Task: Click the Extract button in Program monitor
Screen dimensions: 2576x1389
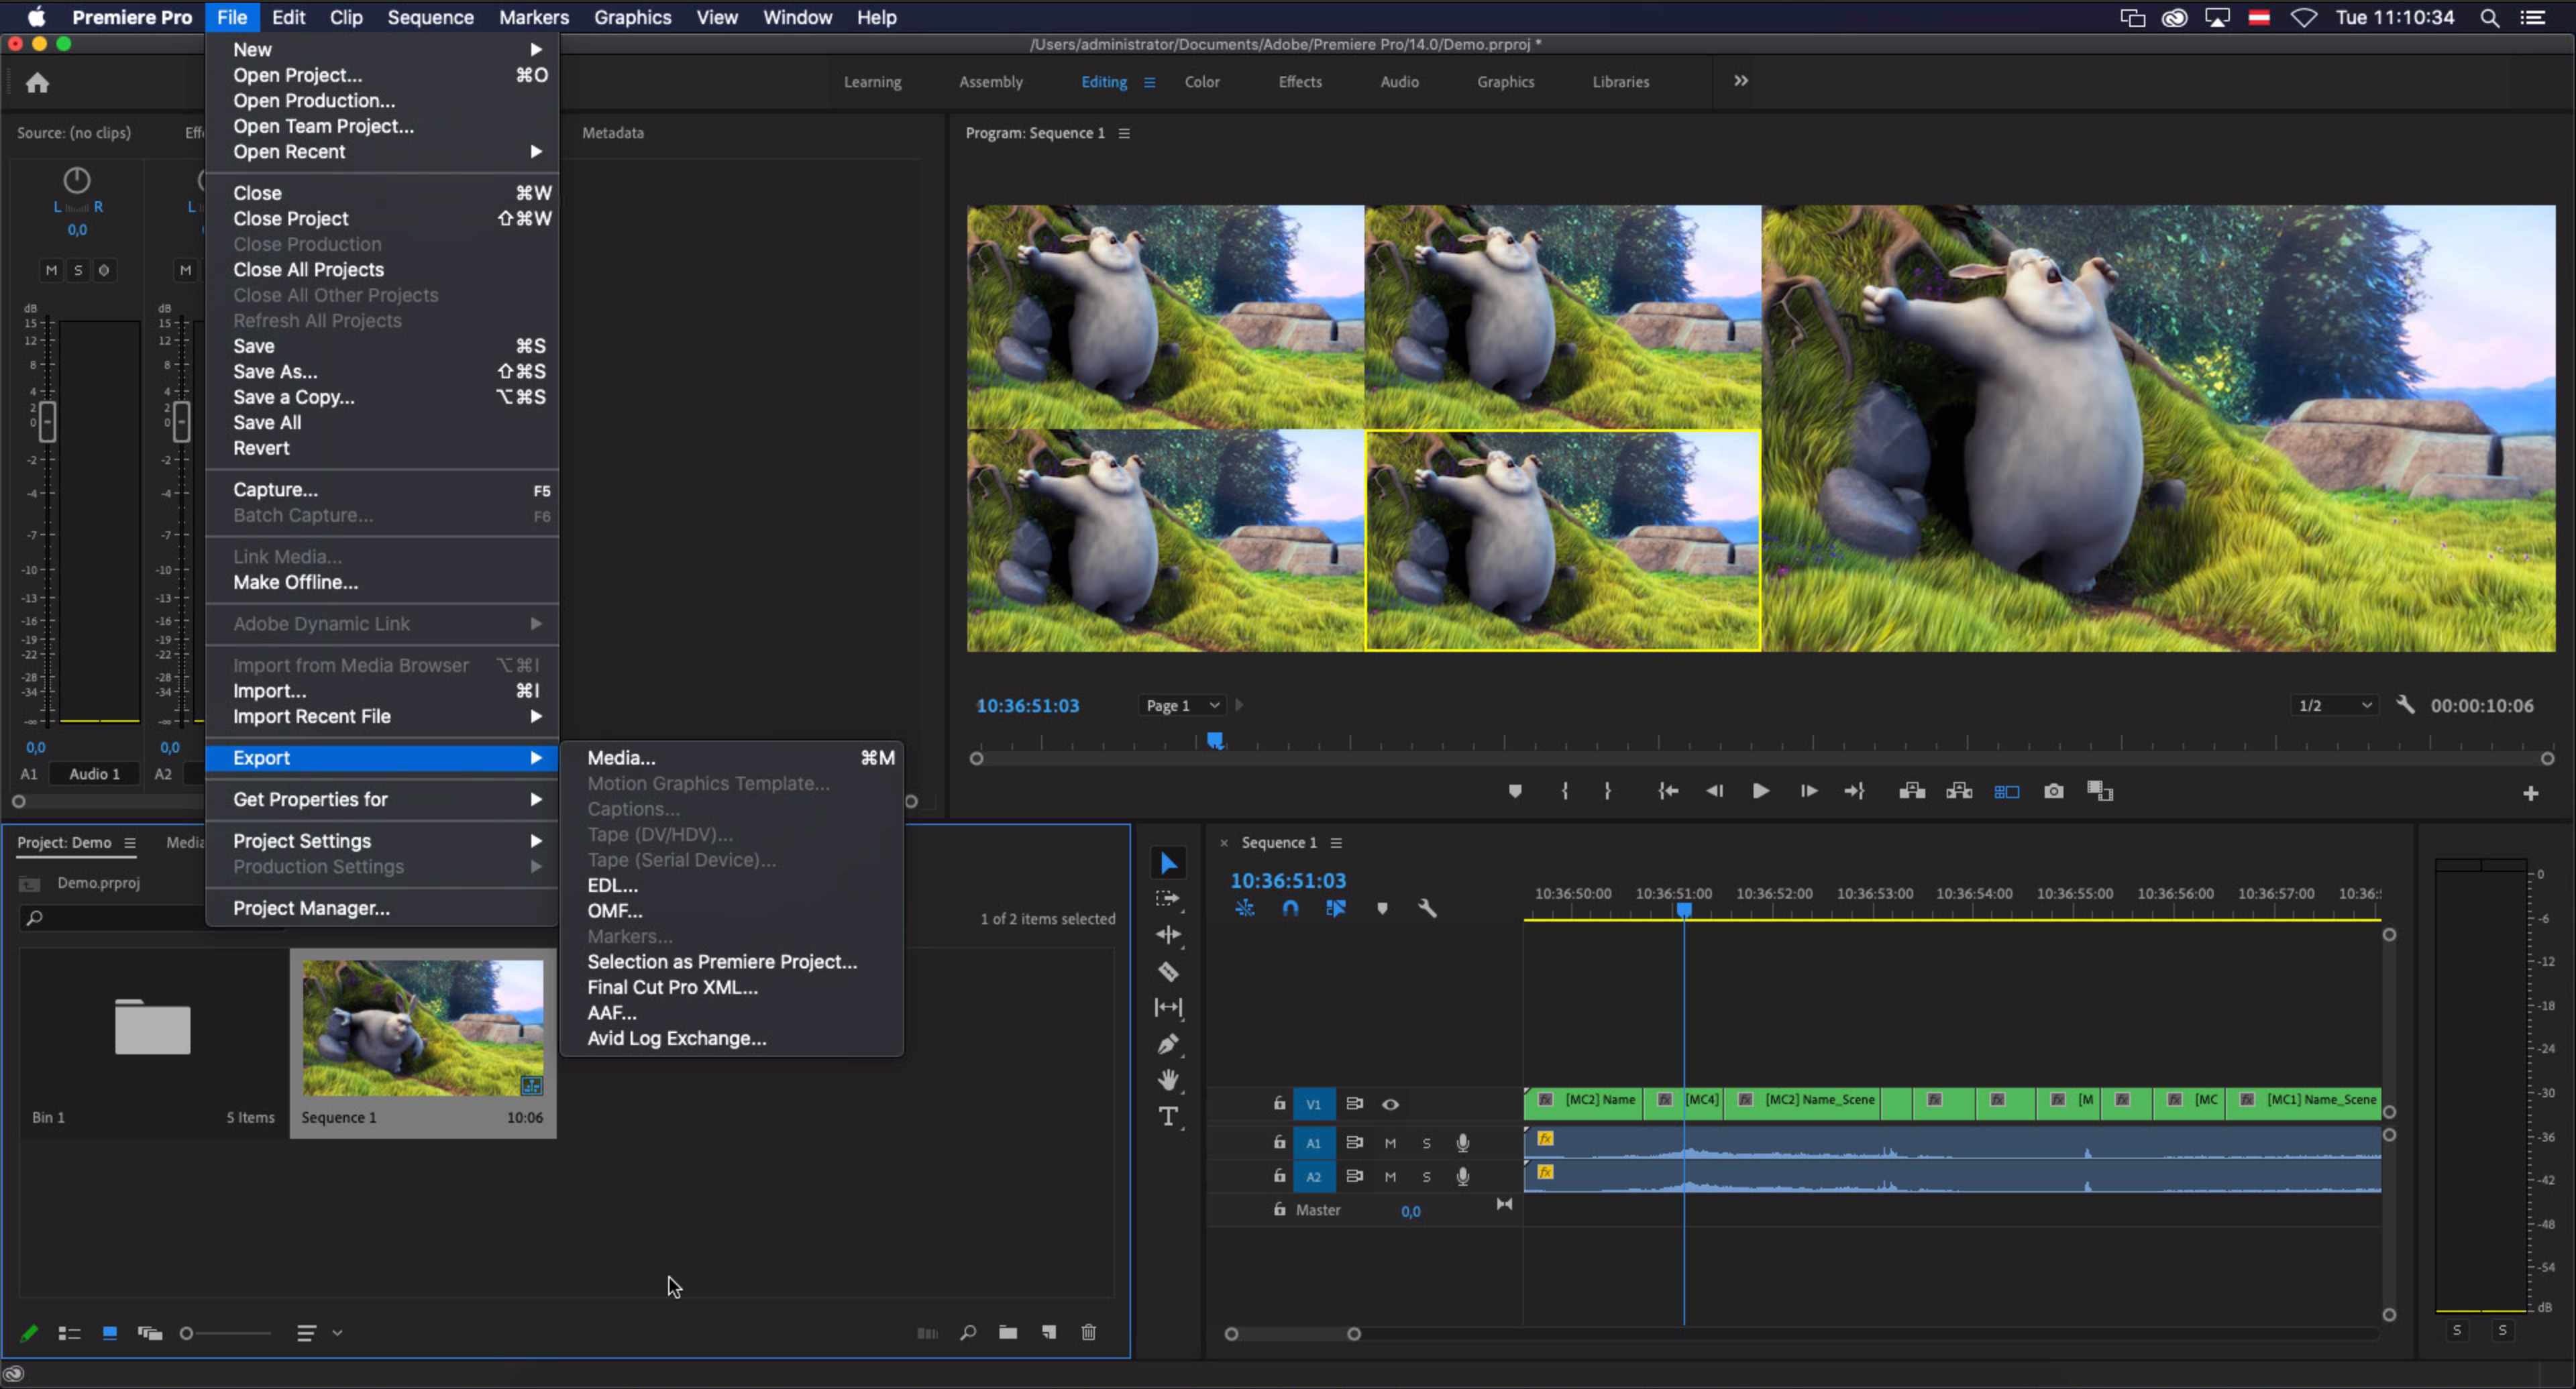Action: coord(1959,791)
